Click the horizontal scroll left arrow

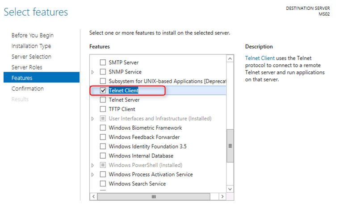pos(93,197)
